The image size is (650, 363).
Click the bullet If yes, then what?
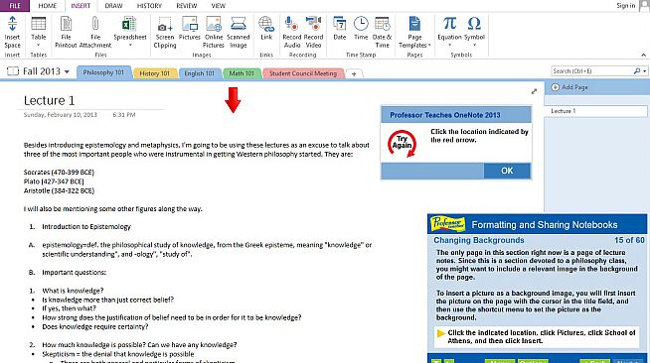(69, 308)
